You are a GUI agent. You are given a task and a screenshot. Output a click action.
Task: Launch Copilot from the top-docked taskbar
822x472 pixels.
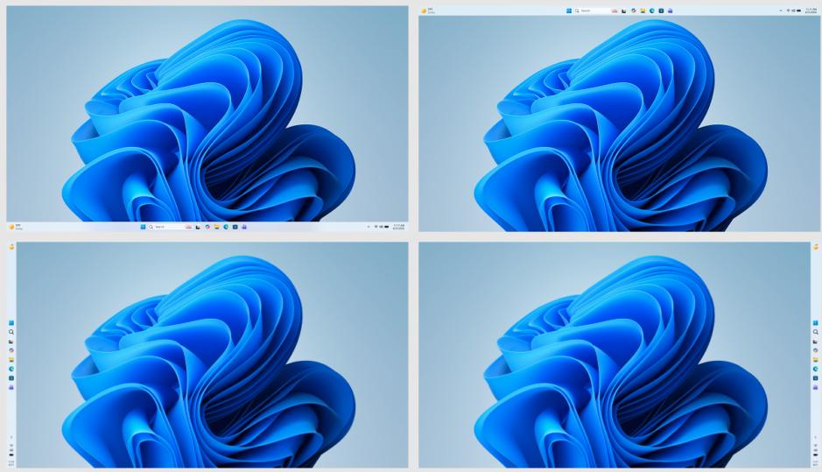pos(634,11)
